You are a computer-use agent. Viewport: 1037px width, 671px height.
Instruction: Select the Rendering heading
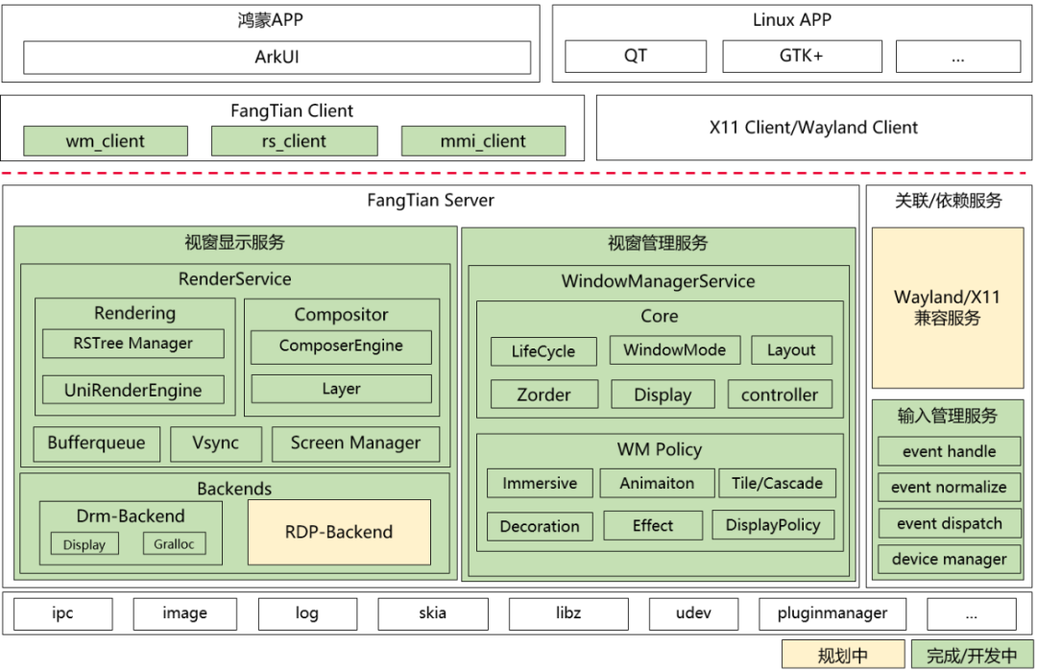pos(135,313)
